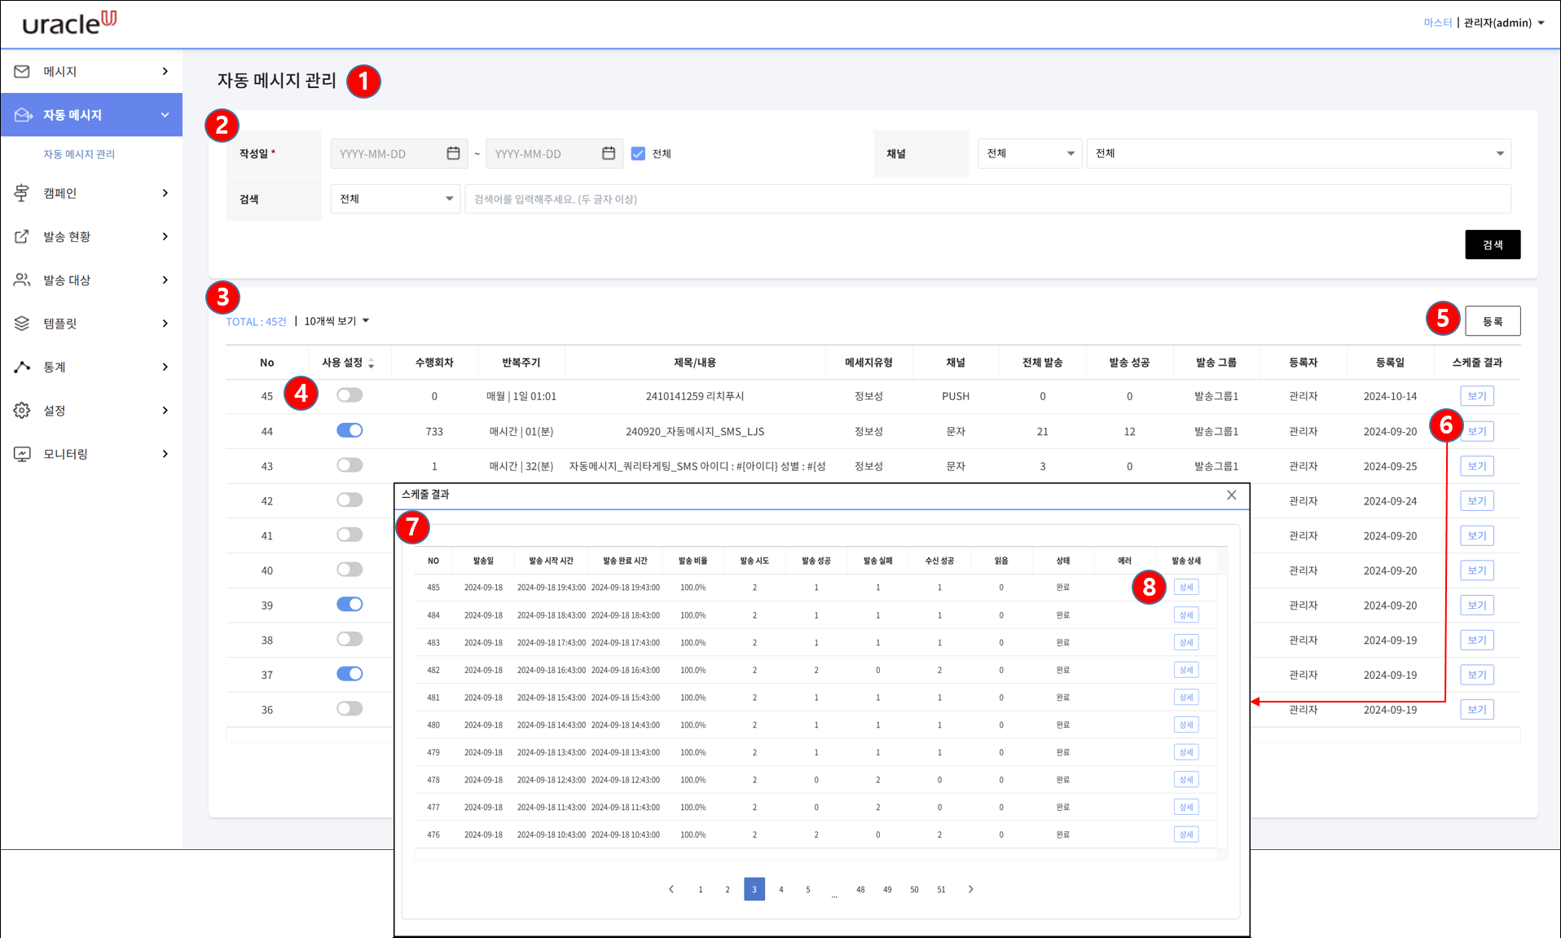
Task: Toggle 사용 설정 for row 45
Action: pyautogui.click(x=350, y=395)
